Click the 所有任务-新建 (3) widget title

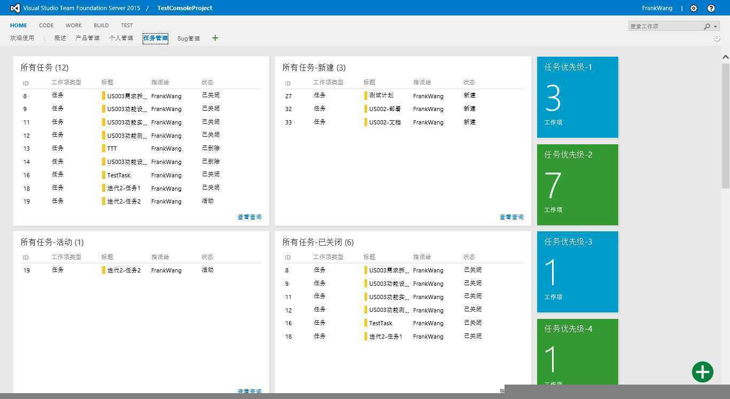[x=314, y=67]
